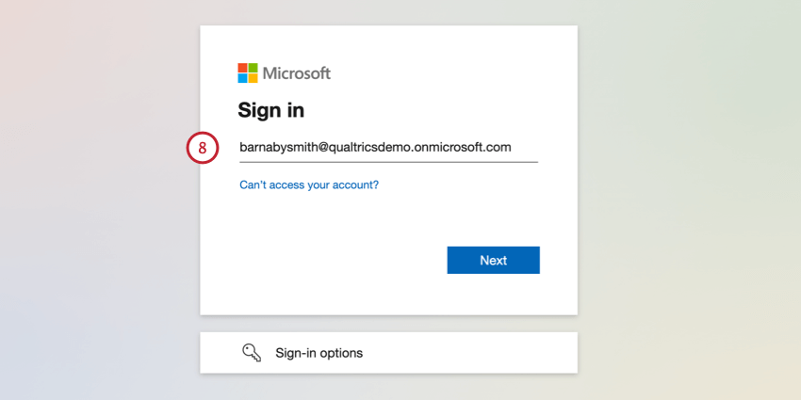Viewport: 801px width, 400px height.
Task: Click blank right side of Sign-in options bar
Action: coord(490,353)
